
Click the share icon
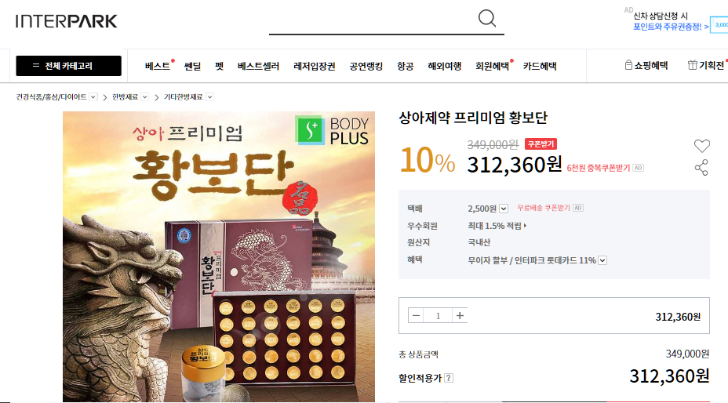[x=701, y=168]
